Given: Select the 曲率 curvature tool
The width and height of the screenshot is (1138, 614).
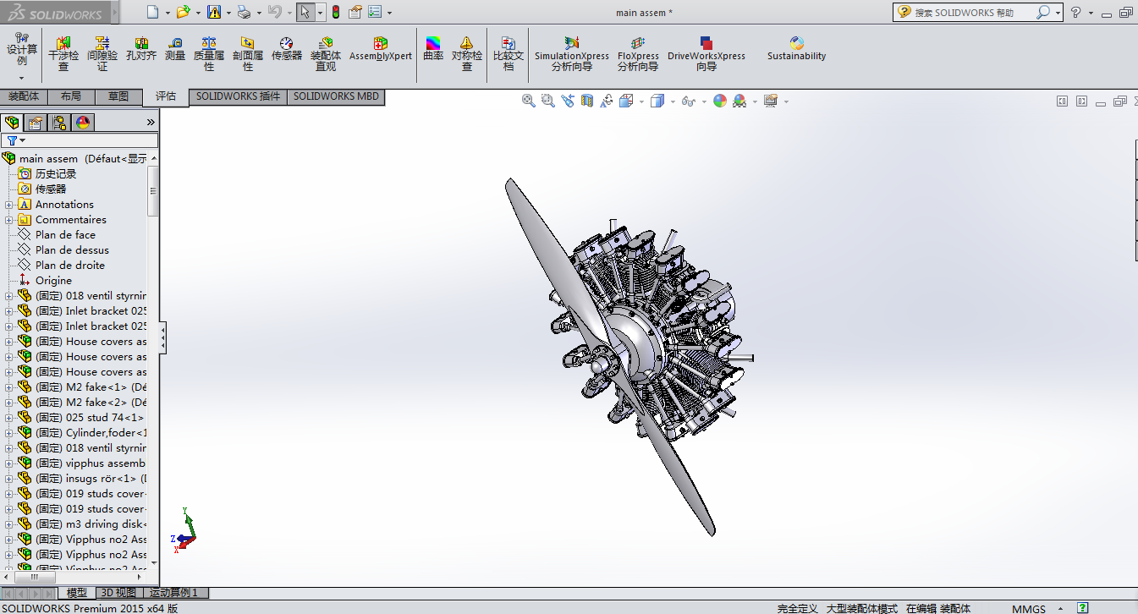Looking at the screenshot, I should click(433, 49).
